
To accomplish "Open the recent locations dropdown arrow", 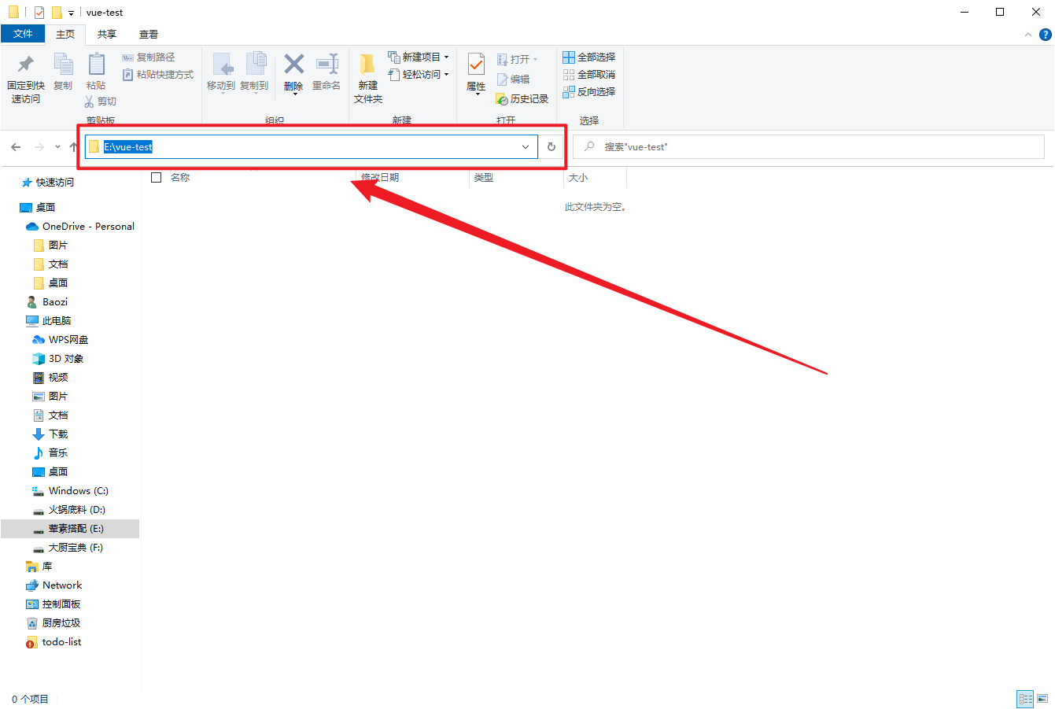I will point(57,147).
